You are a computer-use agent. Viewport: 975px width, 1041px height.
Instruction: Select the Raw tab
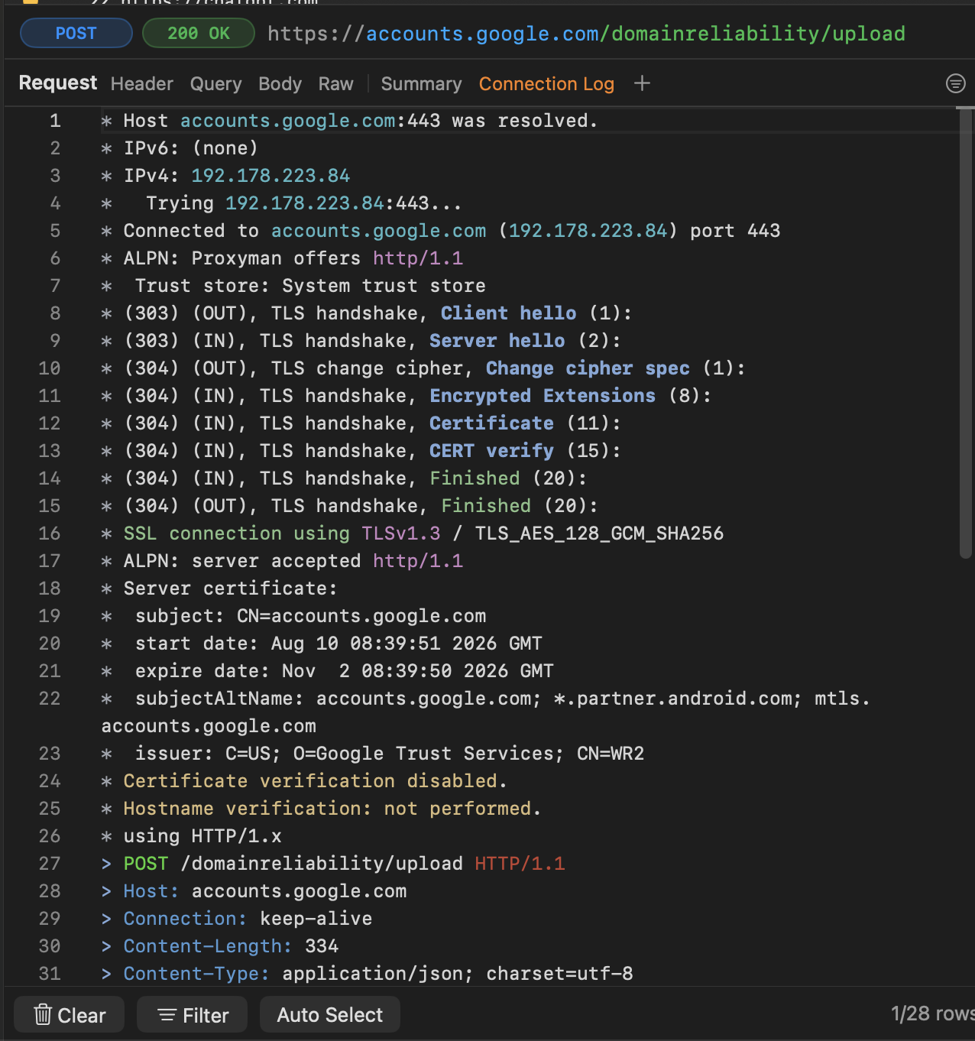click(x=336, y=84)
